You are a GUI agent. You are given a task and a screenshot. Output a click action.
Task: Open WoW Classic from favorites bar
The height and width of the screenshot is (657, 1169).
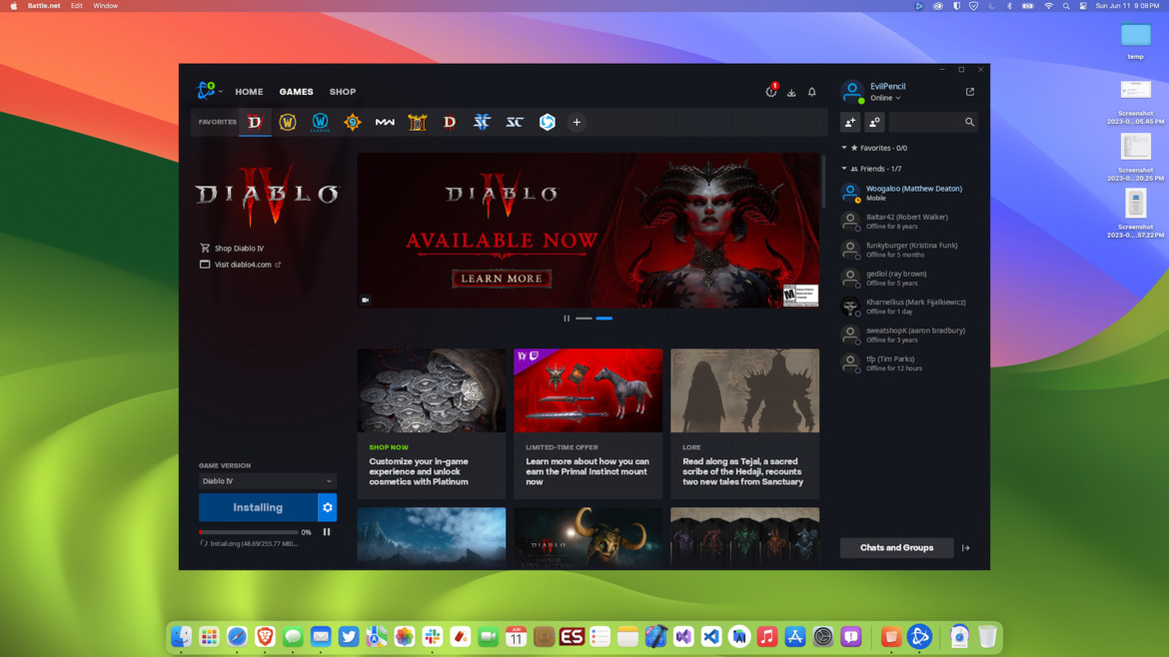coord(320,122)
